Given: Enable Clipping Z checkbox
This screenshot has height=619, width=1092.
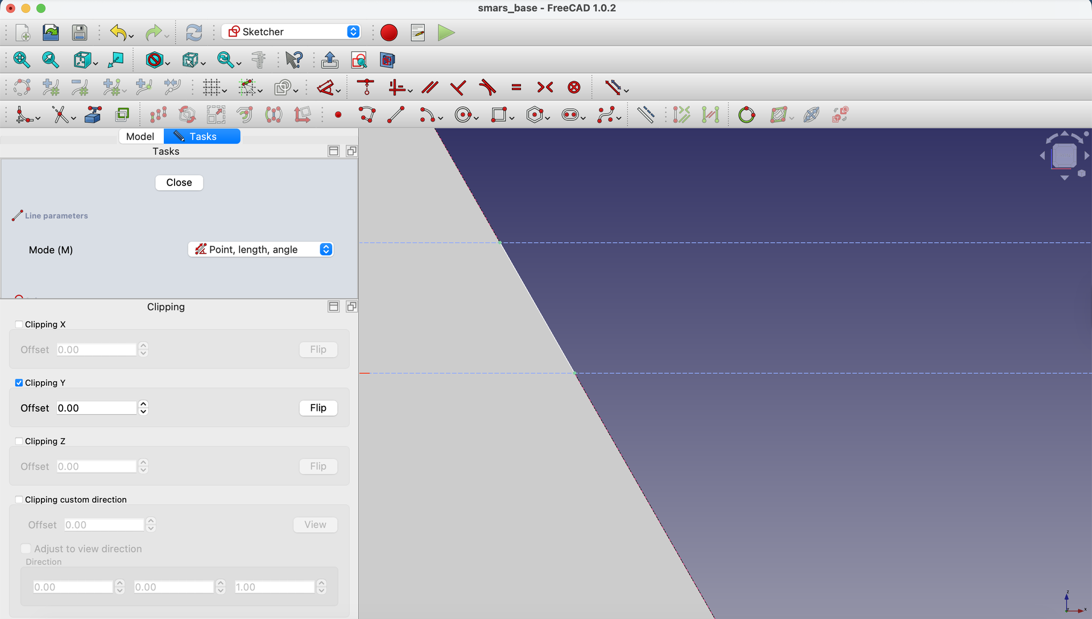Looking at the screenshot, I should pos(19,441).
